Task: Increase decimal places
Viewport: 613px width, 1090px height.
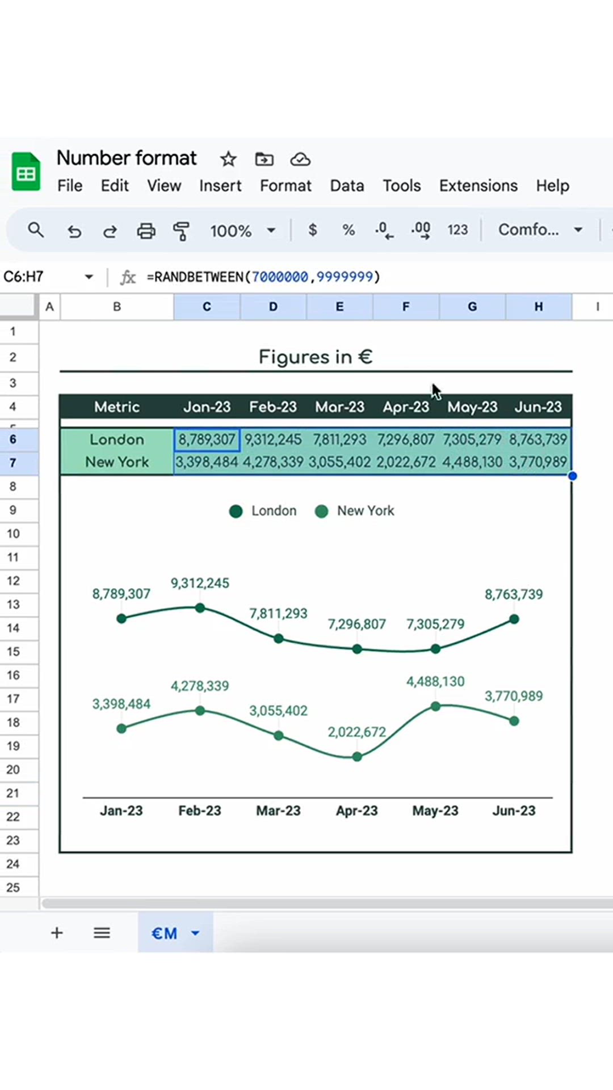Action: [x=421, y=230]
